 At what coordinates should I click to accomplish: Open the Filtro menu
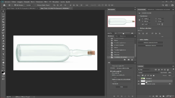46,2
